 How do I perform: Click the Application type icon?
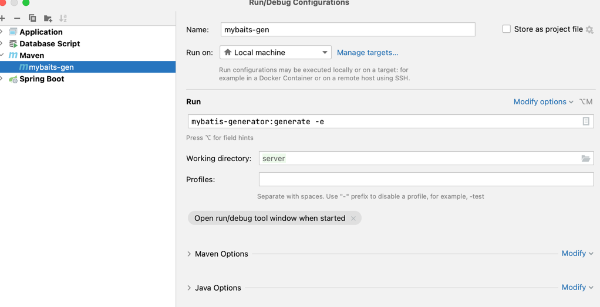[x=13, y=32]
